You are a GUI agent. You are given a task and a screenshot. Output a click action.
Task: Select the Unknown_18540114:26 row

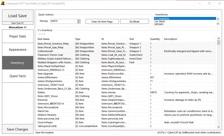click(x=127, y=85)
